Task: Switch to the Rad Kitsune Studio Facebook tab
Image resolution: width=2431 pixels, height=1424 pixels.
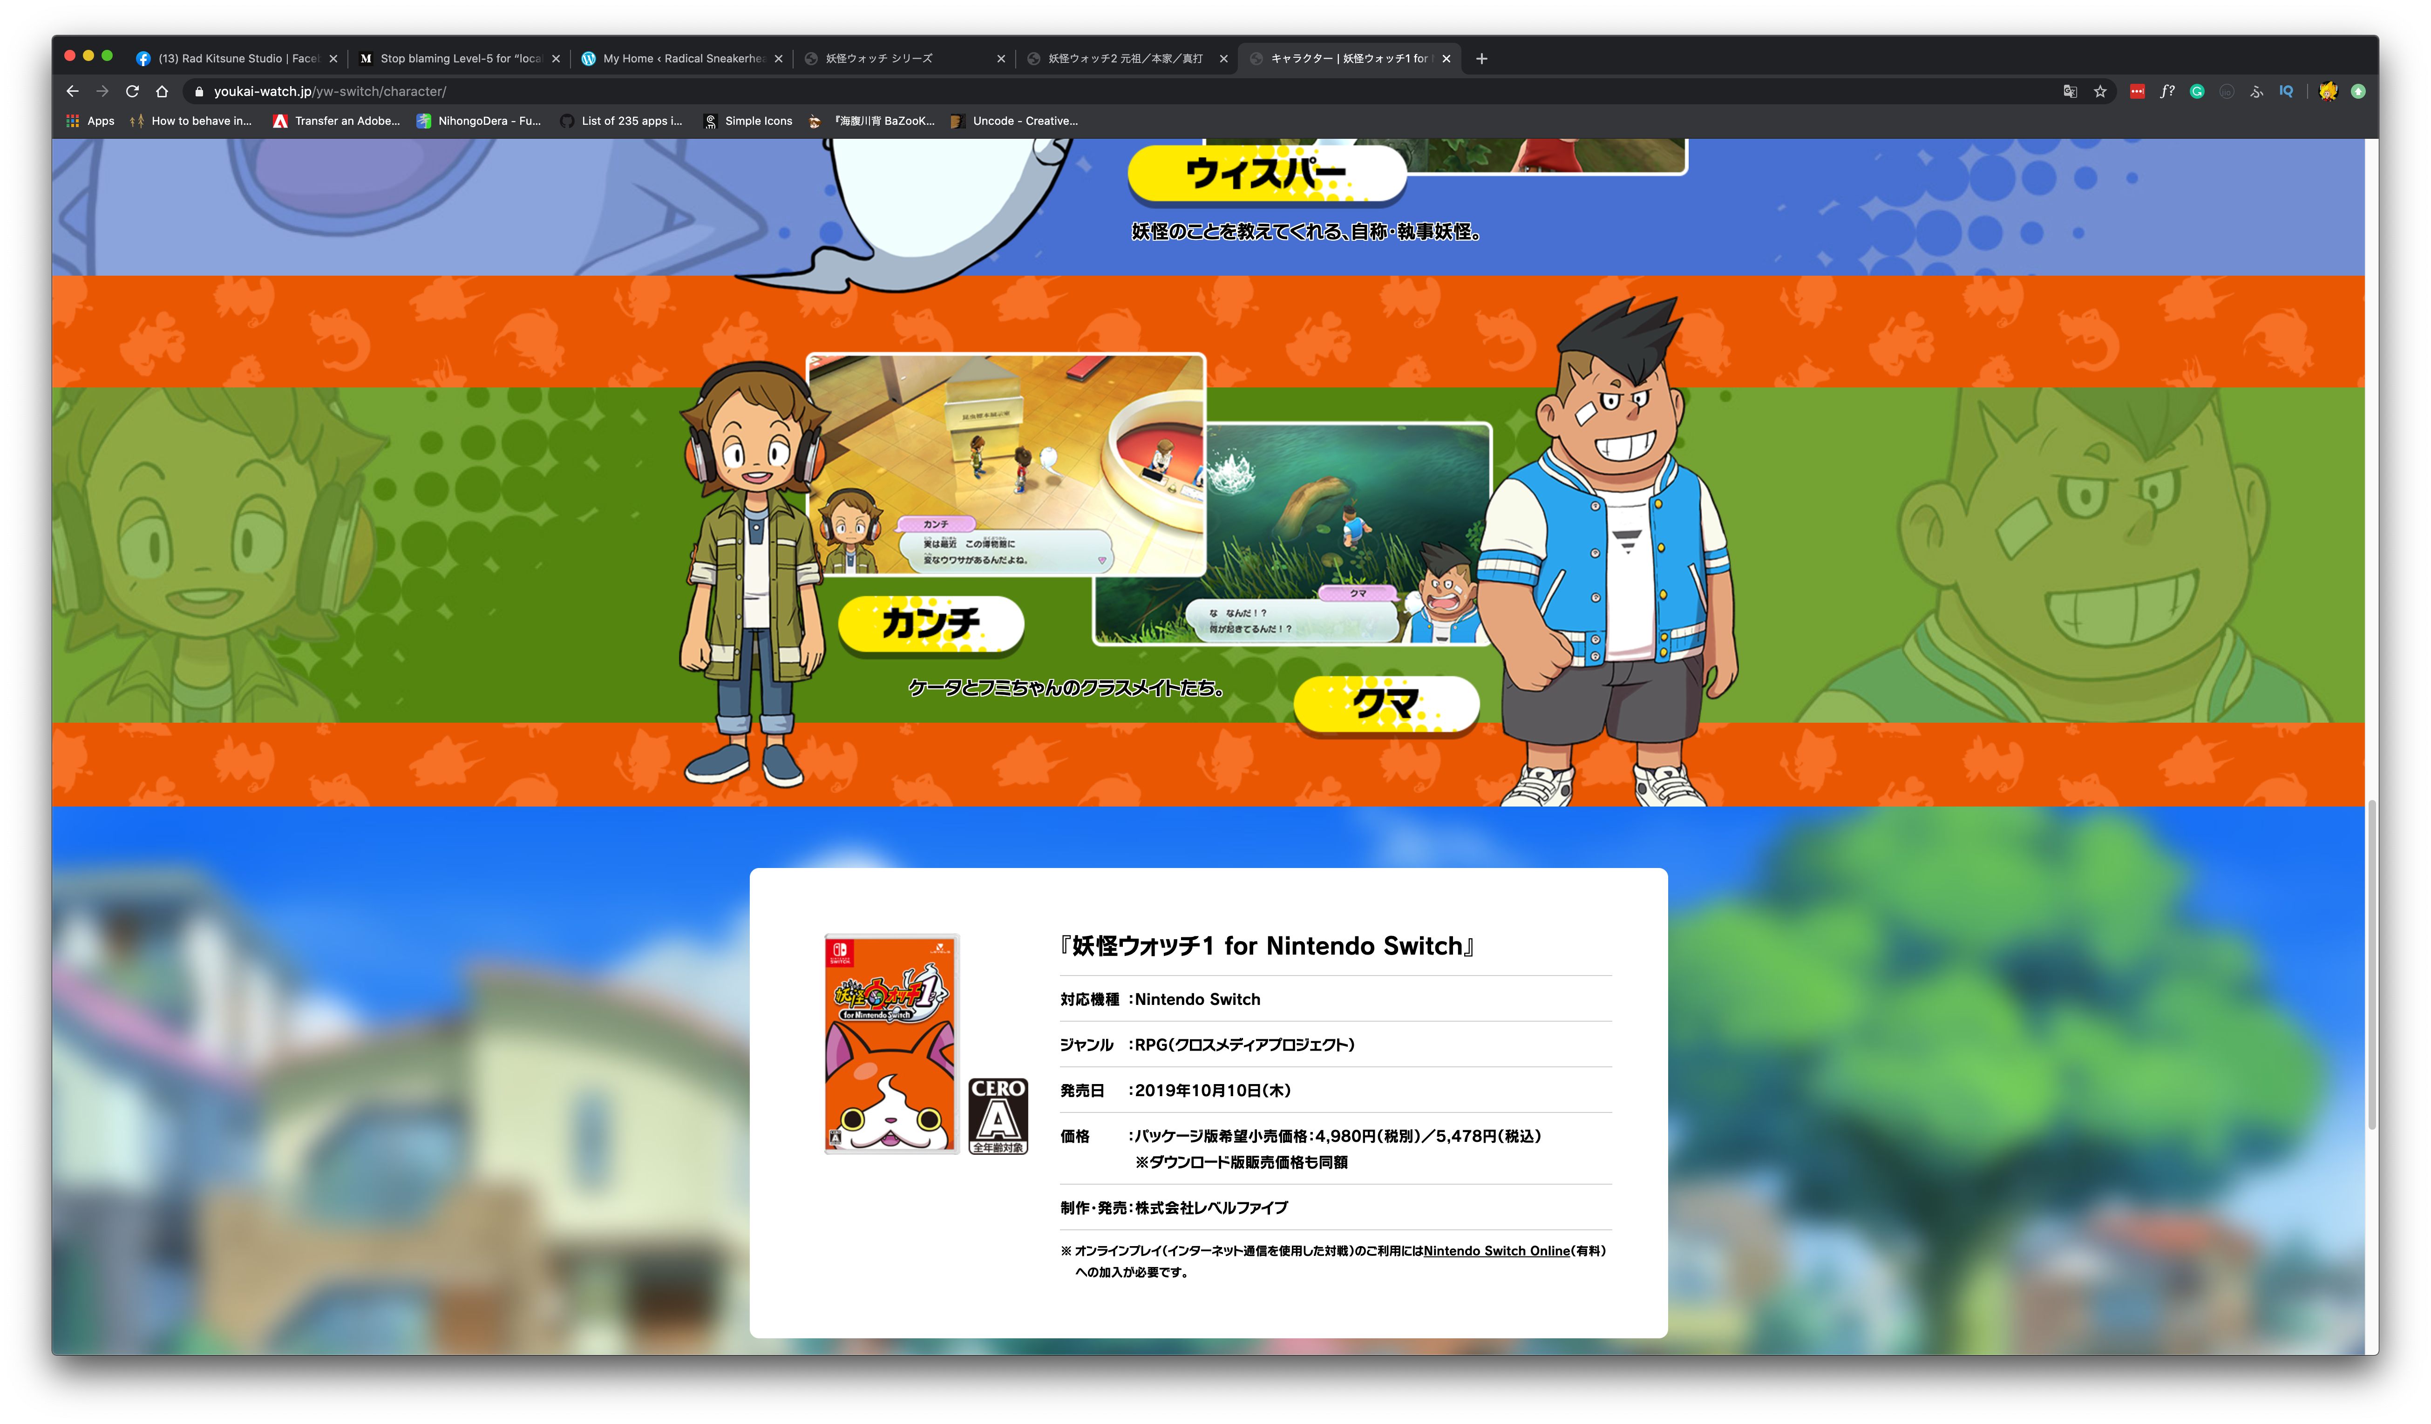Action: click(231, 59)
